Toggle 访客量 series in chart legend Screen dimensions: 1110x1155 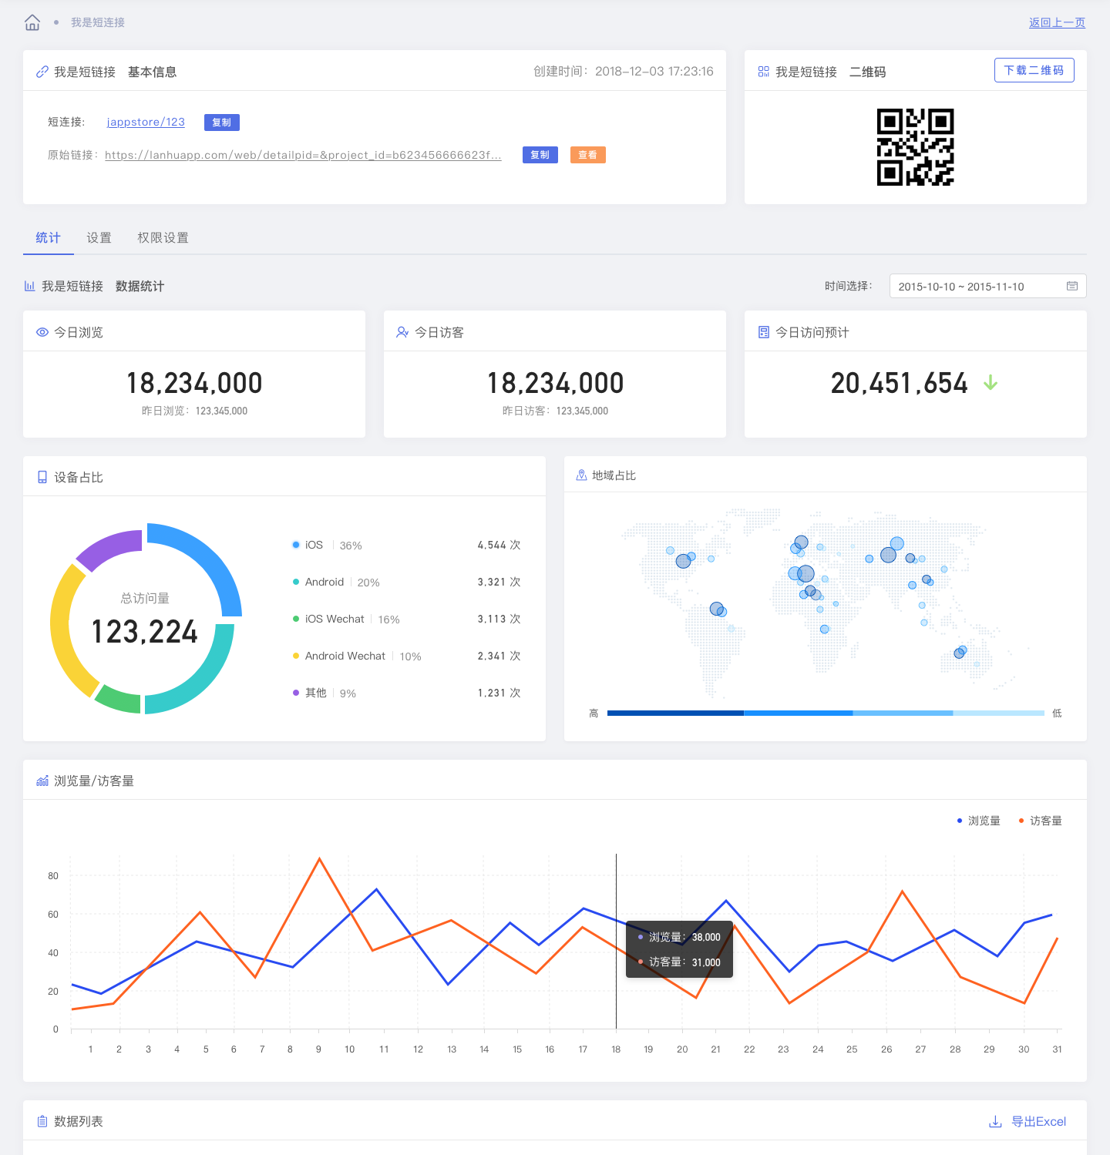click(x=1040, y=821)
